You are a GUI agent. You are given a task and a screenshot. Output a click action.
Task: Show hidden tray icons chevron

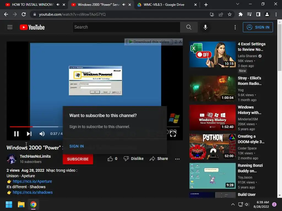click(233, 204)
